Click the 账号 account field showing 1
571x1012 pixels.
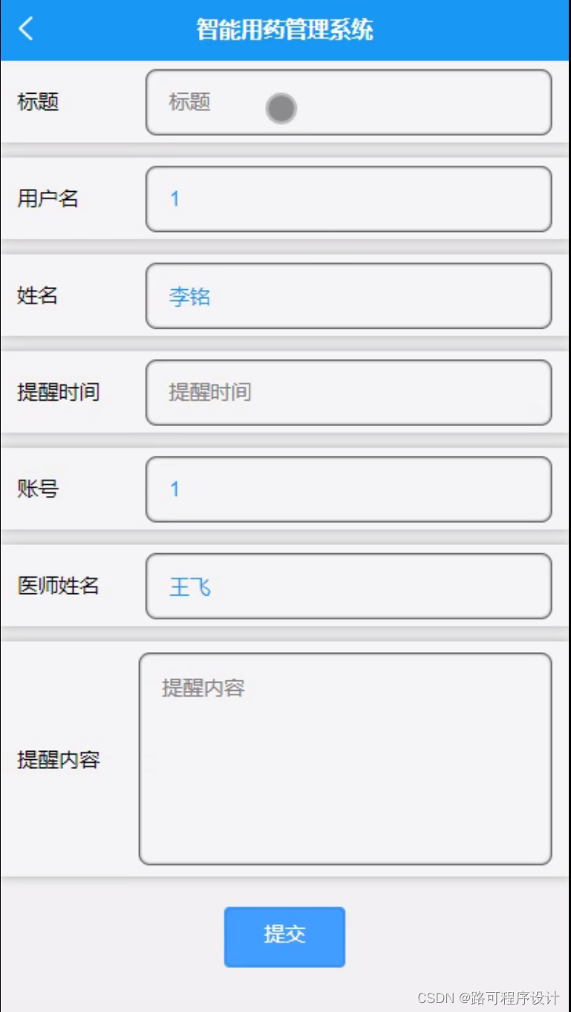tap(348, 489)
